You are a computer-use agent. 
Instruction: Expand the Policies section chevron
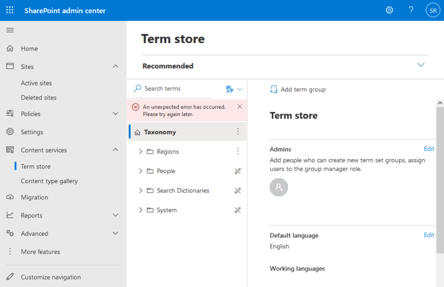click(x=115, y=113)
